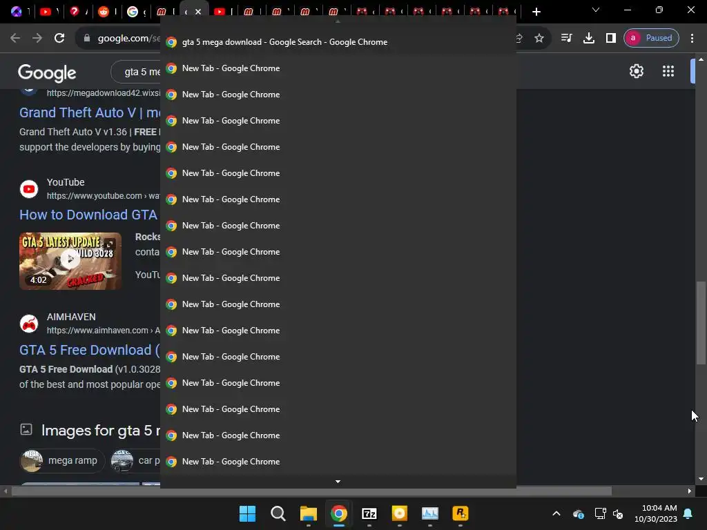Image resolution: width=707 pixels, height=530 pixels.
Task: Select gta 5 mega download window in list
Action: pos(338,42)
